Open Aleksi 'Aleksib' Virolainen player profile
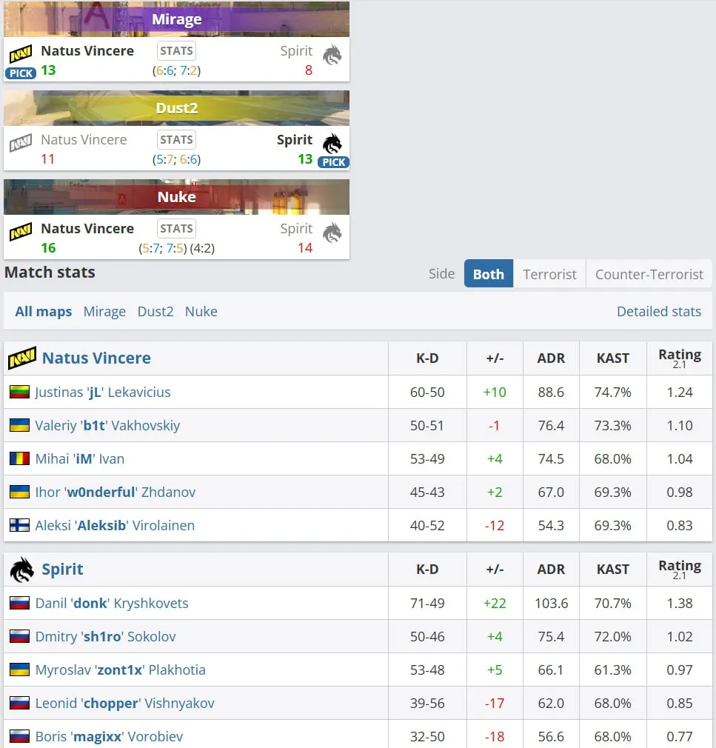This screenshot has height=748, width=716. pos(115,526)
